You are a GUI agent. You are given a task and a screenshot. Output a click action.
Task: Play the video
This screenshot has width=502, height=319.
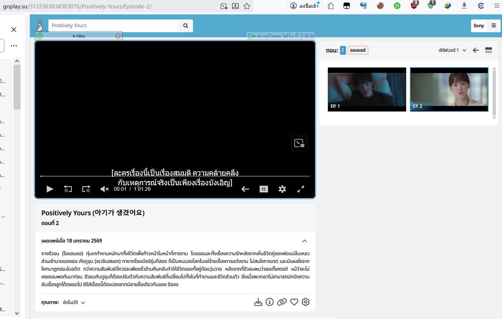(50, 189)
